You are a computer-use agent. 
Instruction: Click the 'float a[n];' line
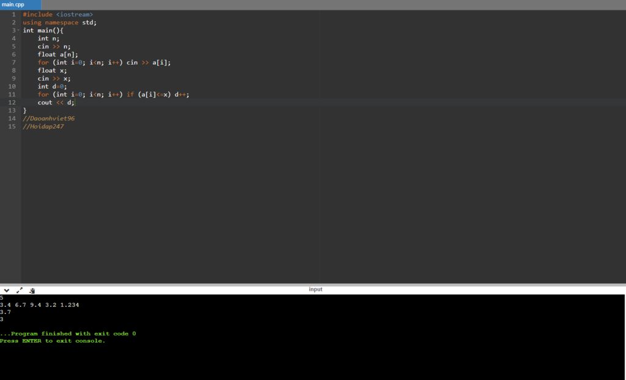[58, 54]
